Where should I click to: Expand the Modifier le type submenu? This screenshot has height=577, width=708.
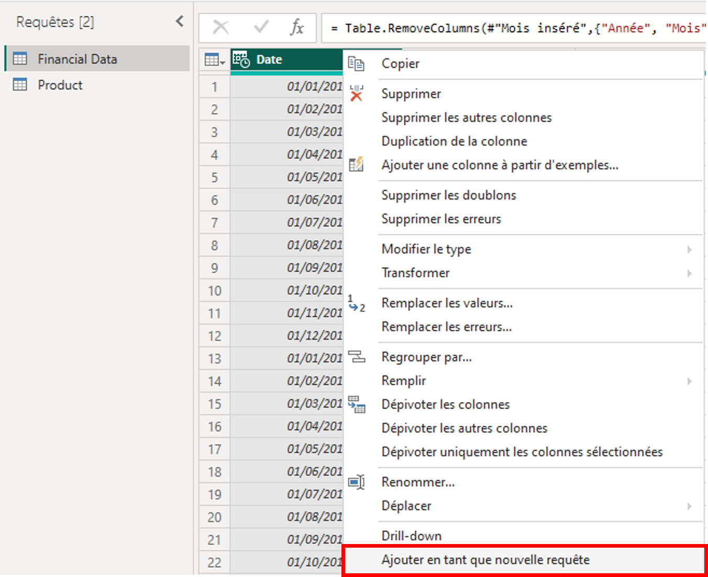point(689,249)
